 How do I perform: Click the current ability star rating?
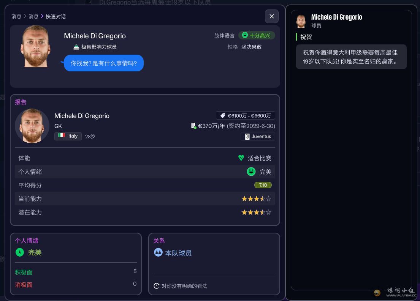tap(256, 199)
